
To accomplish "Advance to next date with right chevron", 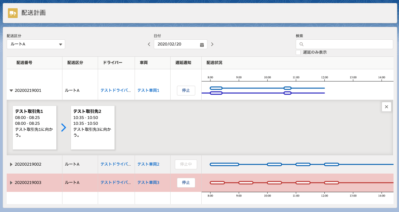I will click(212, 44).
